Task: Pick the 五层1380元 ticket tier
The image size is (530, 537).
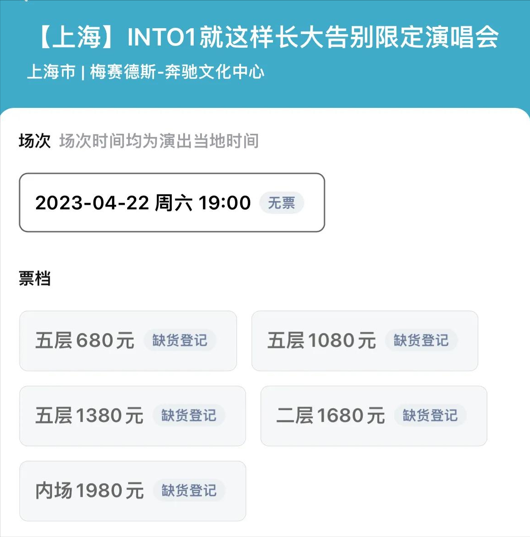Action: [x=89, y=415]
